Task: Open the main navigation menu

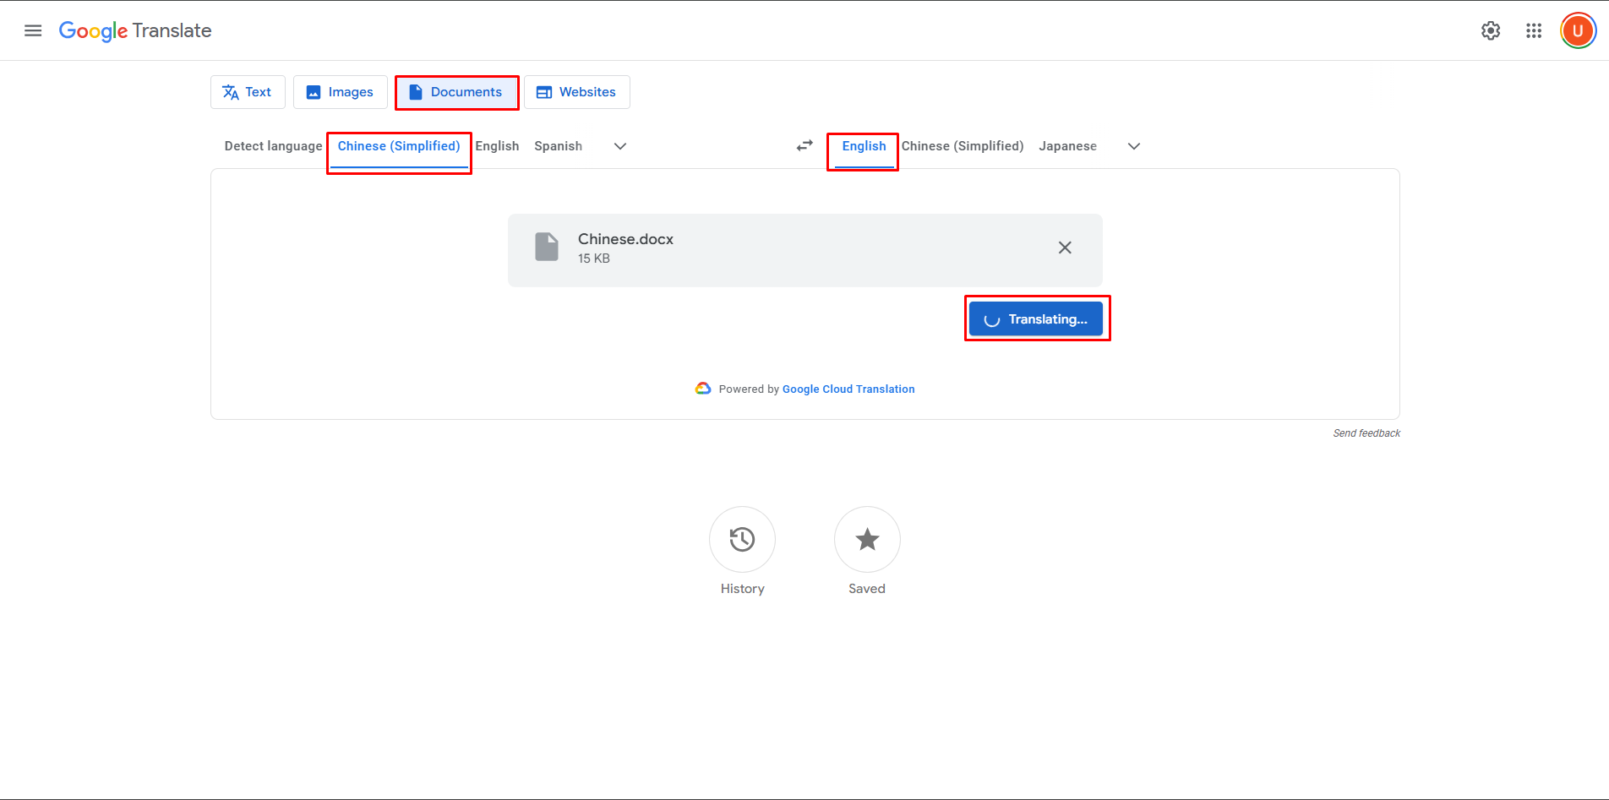Action: pos(32,30)
